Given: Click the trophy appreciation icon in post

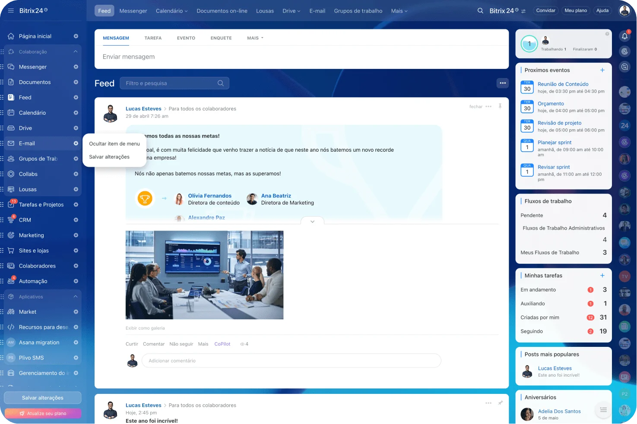Looking at the screenshot, I should [x=145, y=199].
